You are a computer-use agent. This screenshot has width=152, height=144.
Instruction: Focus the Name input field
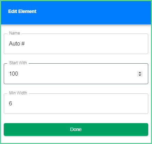tap(76, 44)
